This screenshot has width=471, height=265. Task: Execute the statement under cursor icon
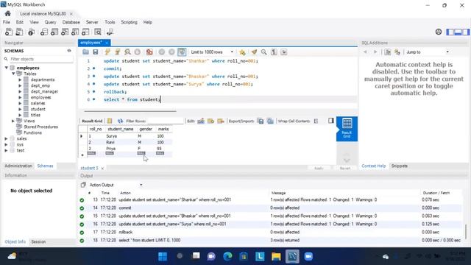click(118, 52)
